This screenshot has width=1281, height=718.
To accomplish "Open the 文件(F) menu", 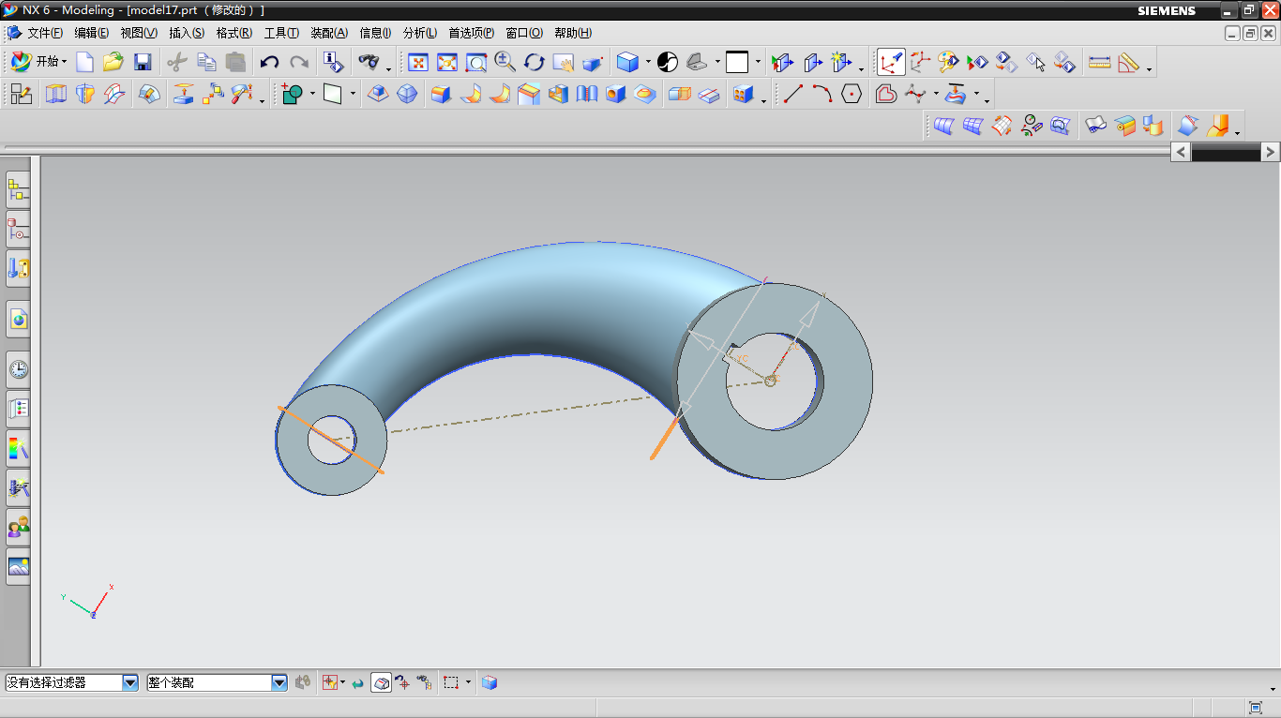I will click(45, 33).
